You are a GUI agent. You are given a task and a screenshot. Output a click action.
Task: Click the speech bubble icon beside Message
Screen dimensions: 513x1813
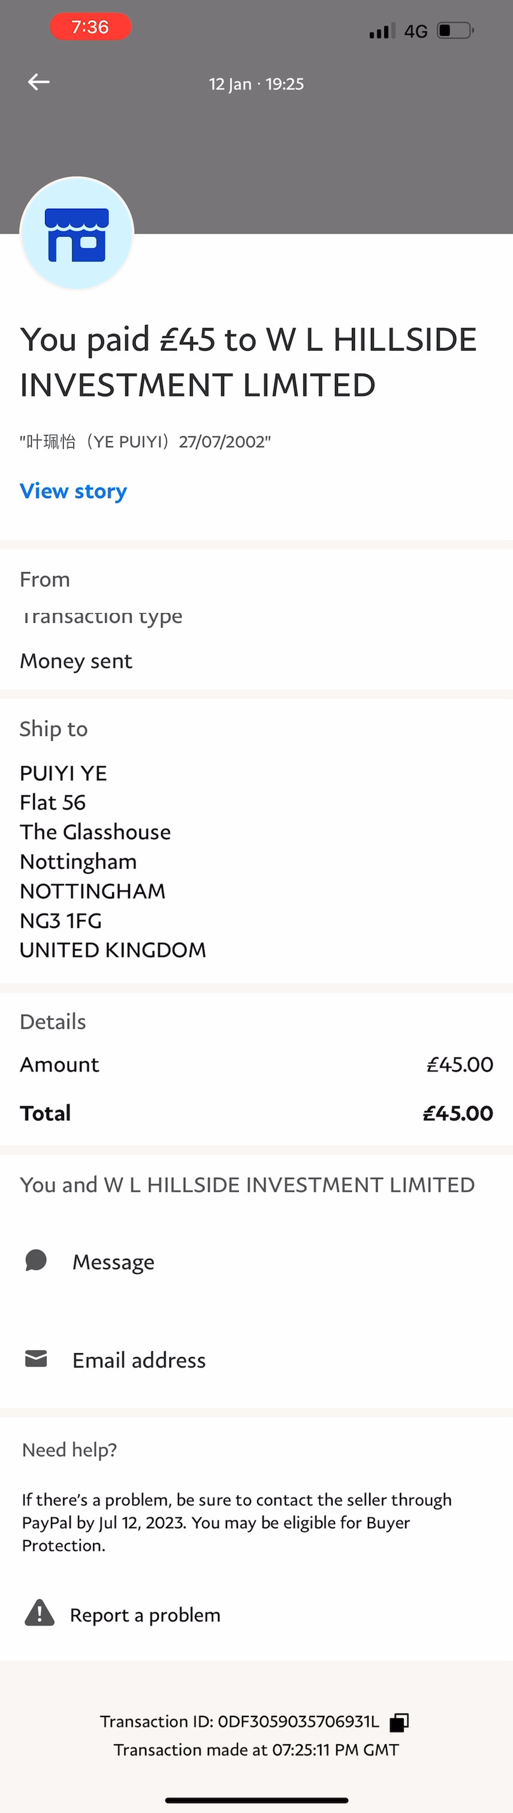36,1260
